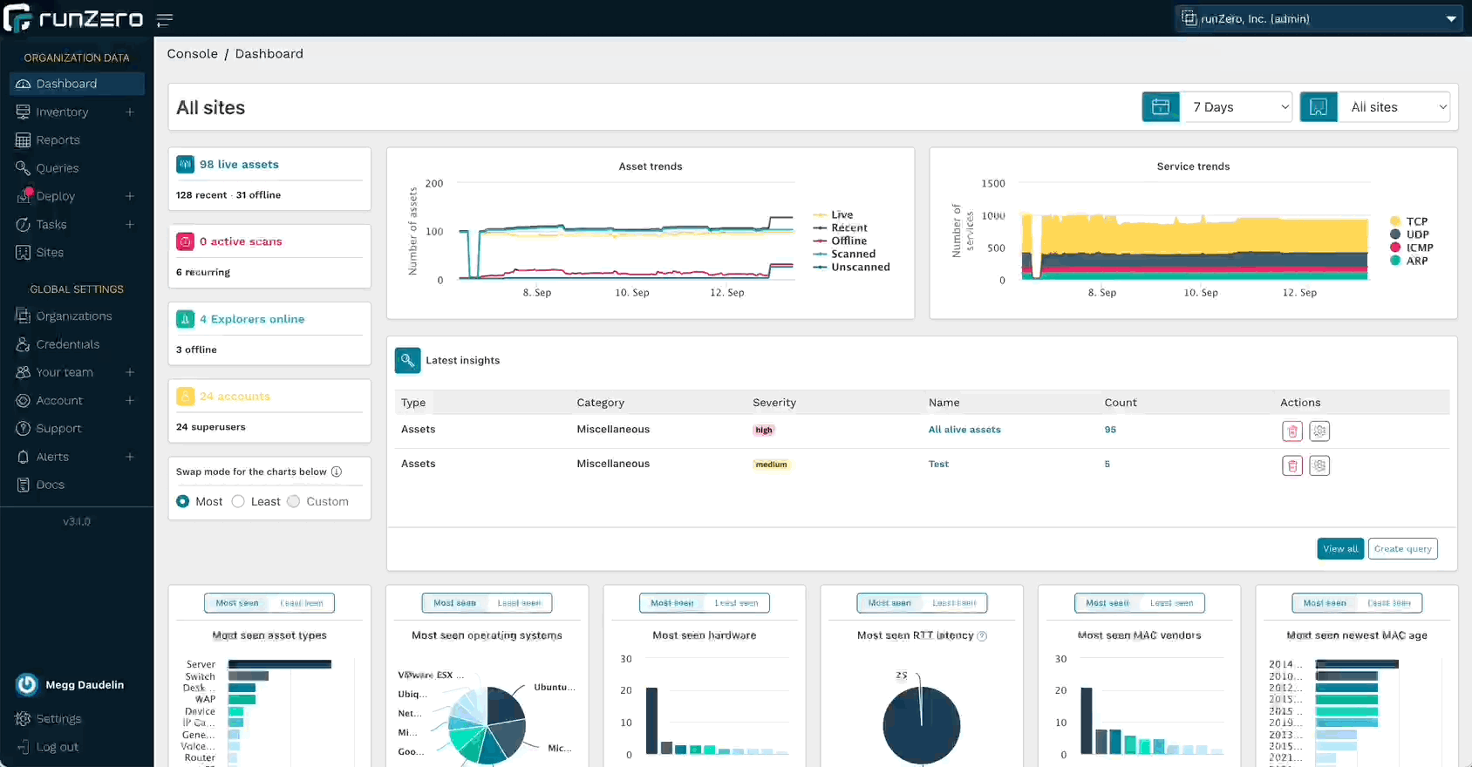The image size is (1472, 767).
Task: Delete the All alive assets insight
Action: tap(1292, 431)
